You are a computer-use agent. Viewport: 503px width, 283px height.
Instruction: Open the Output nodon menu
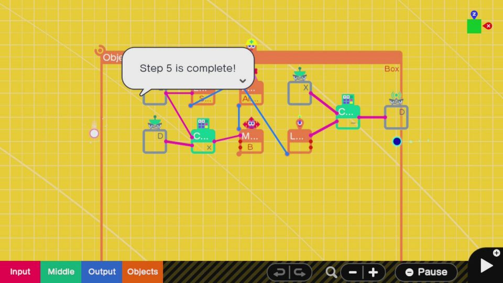(102, 272)
